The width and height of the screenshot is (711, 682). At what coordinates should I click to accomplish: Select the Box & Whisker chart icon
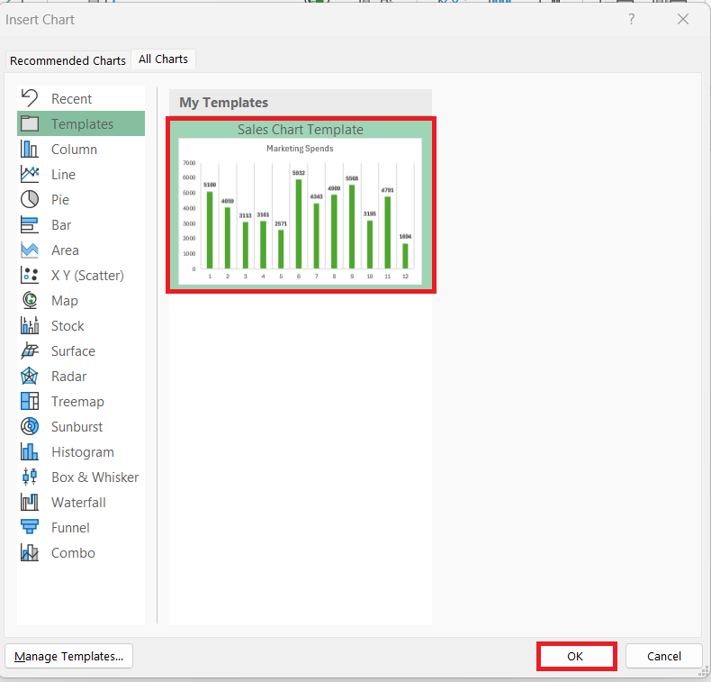pos(30,477)
